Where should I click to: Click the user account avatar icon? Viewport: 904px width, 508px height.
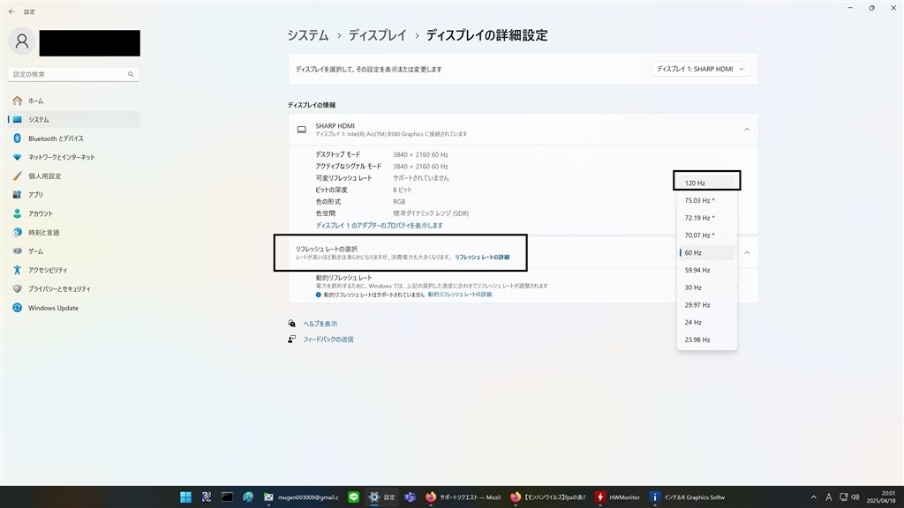22,41
